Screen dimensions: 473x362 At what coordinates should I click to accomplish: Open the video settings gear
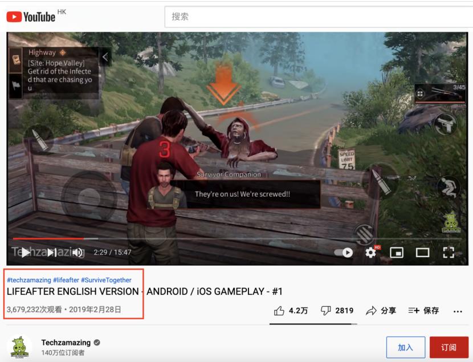(370, 253)
